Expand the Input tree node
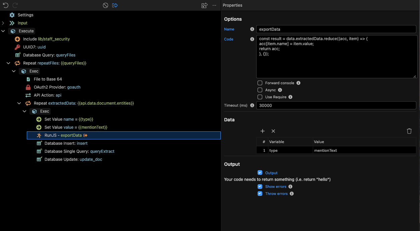Screen dimensions: 420x231 tap(3, 23)
